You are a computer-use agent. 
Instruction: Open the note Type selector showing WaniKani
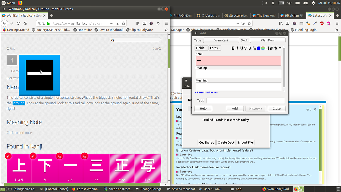click(x=221, y=40)
